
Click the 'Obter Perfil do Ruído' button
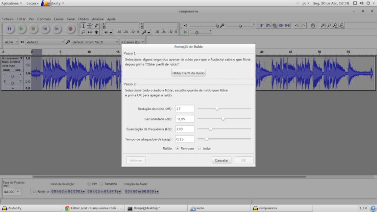click(188, 73)
